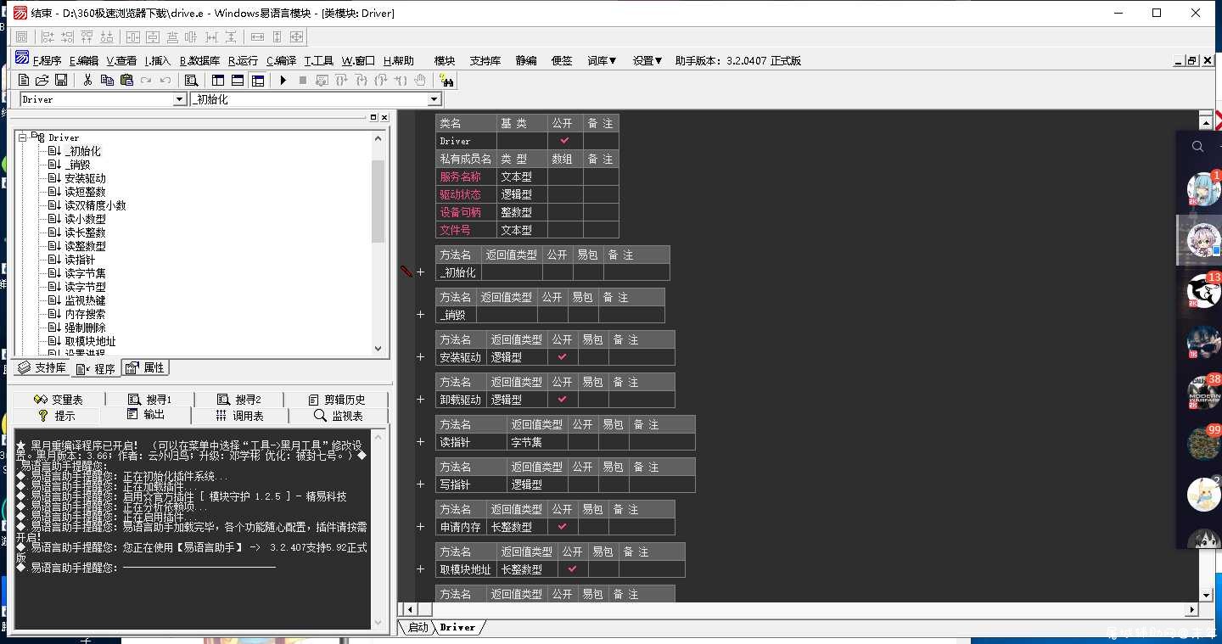Click the search icon in the chat sidebar
This screenshot has width=1222, height=644.
pyautogui.click(x=1197, y=146)
